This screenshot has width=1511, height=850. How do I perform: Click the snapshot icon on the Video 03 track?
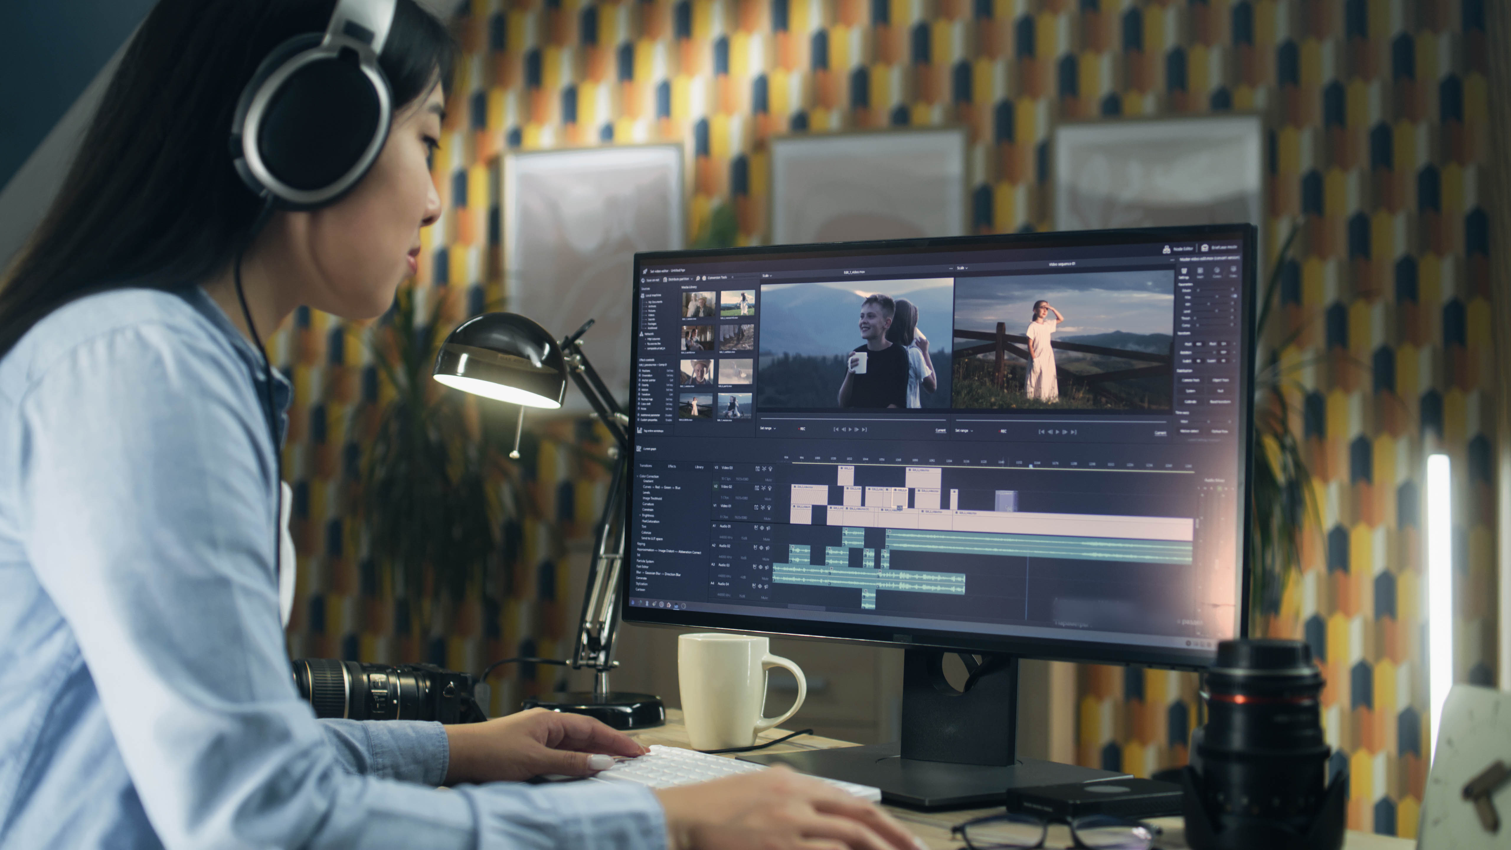click(757, 469)
